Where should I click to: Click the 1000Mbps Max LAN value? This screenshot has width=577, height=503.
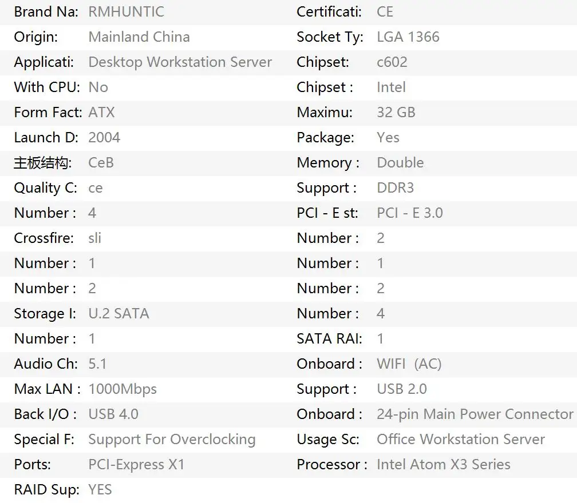[x=122, y=389]
